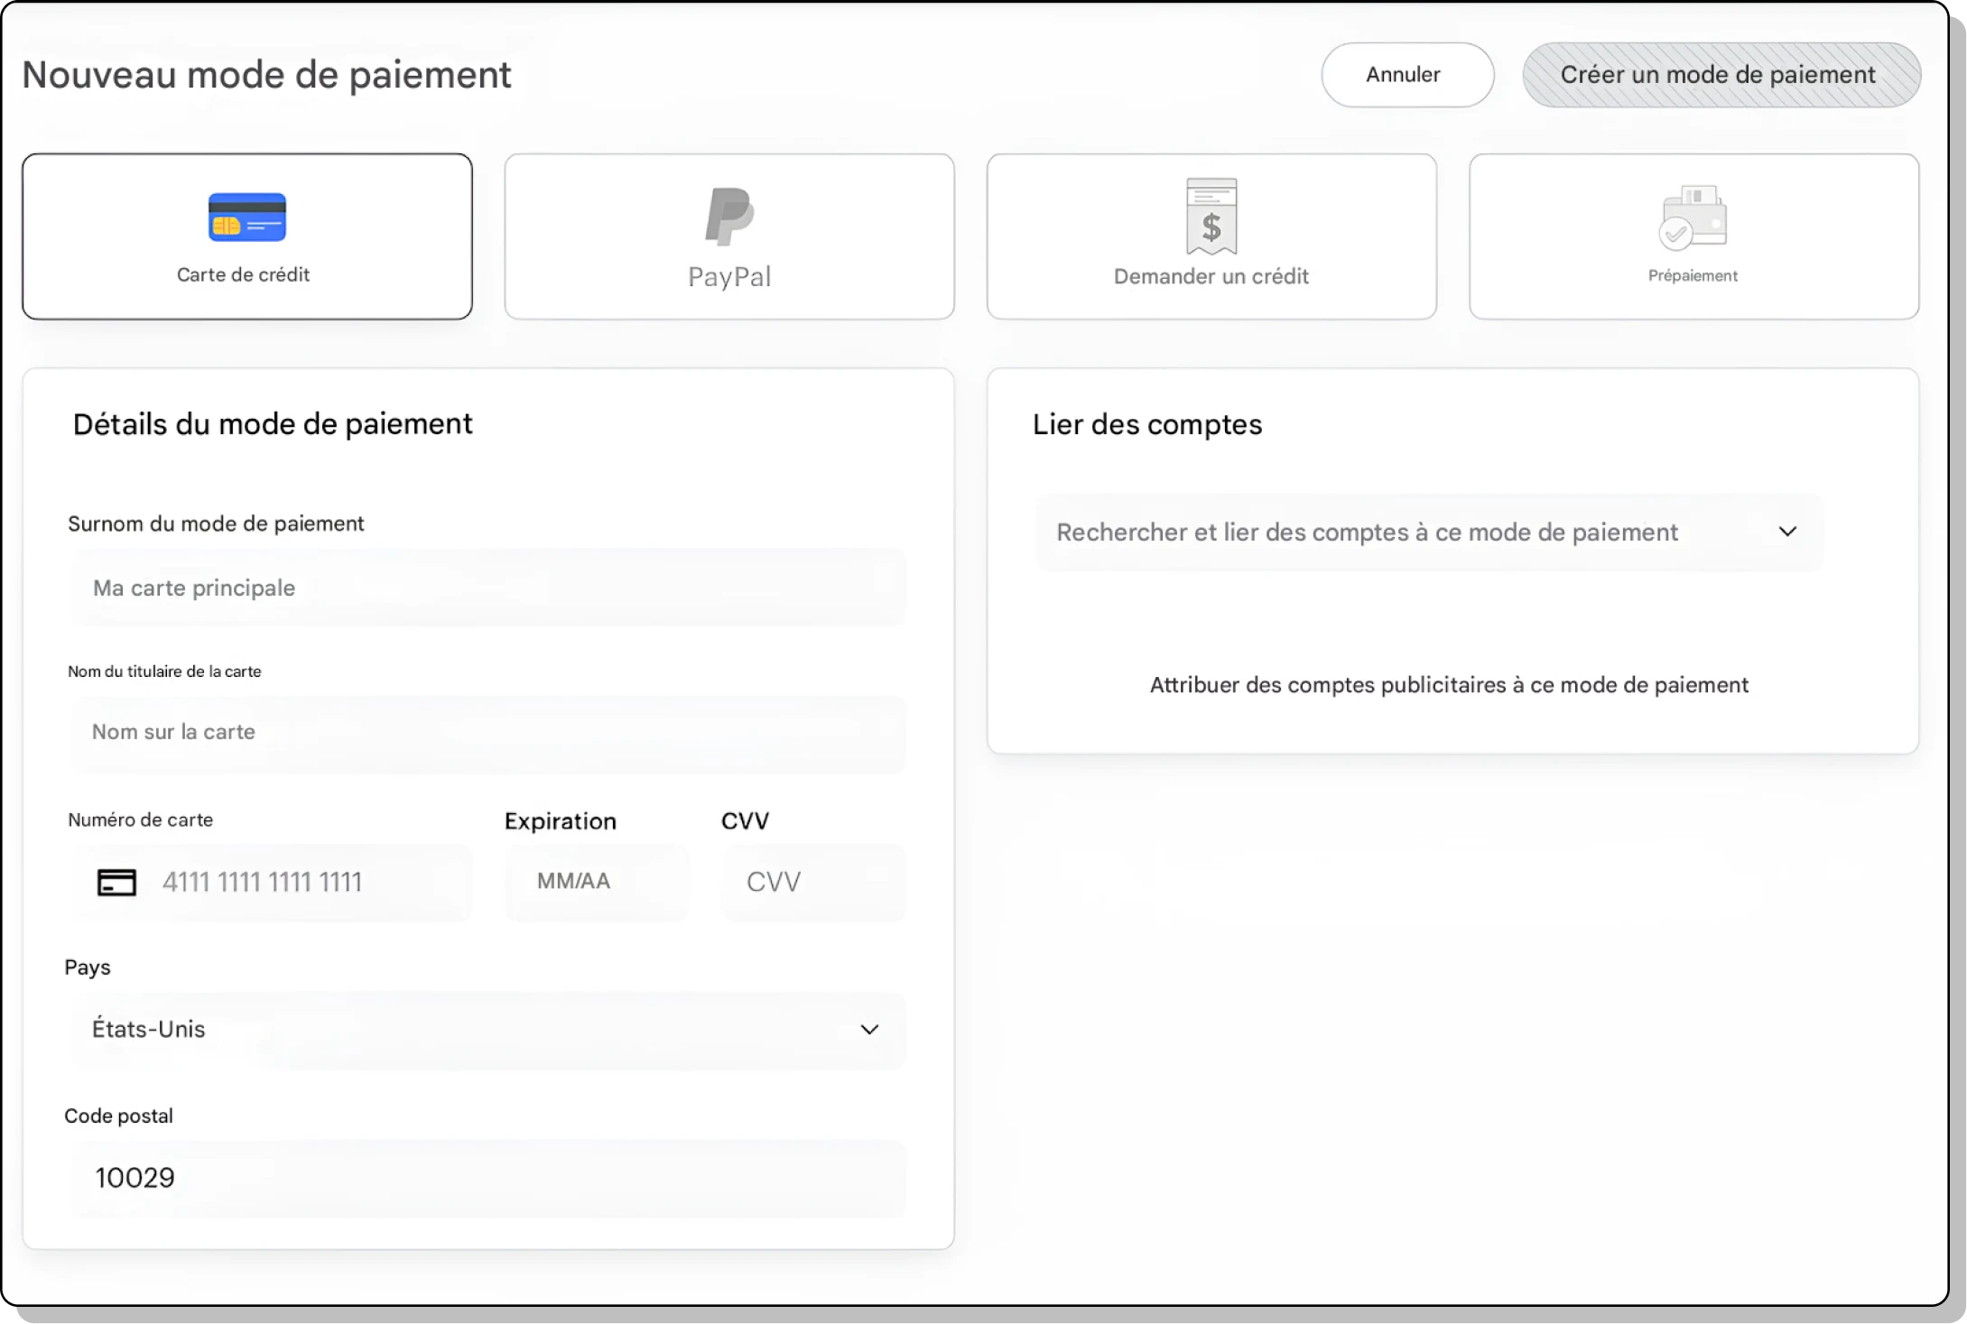
Task: Select the Carte de crédit label
Action: pos(243,275)
